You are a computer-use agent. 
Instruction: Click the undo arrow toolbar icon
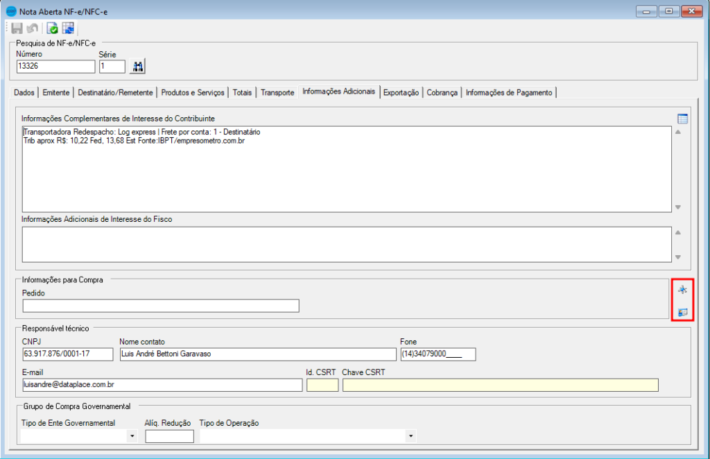click(x=32, y=28)
